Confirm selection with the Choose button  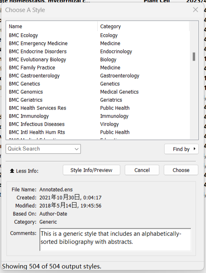[x=181, y=170]
